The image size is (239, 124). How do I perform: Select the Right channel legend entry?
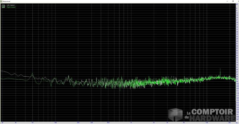(11, 7)
